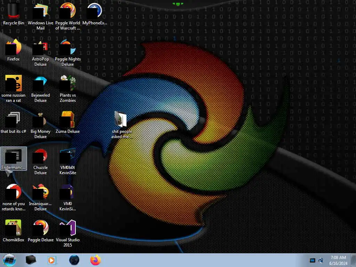This screenshot has width=356, height=267.
Task: Open the Peggle World of Warcraft shortcut
Action: (68, 17)
